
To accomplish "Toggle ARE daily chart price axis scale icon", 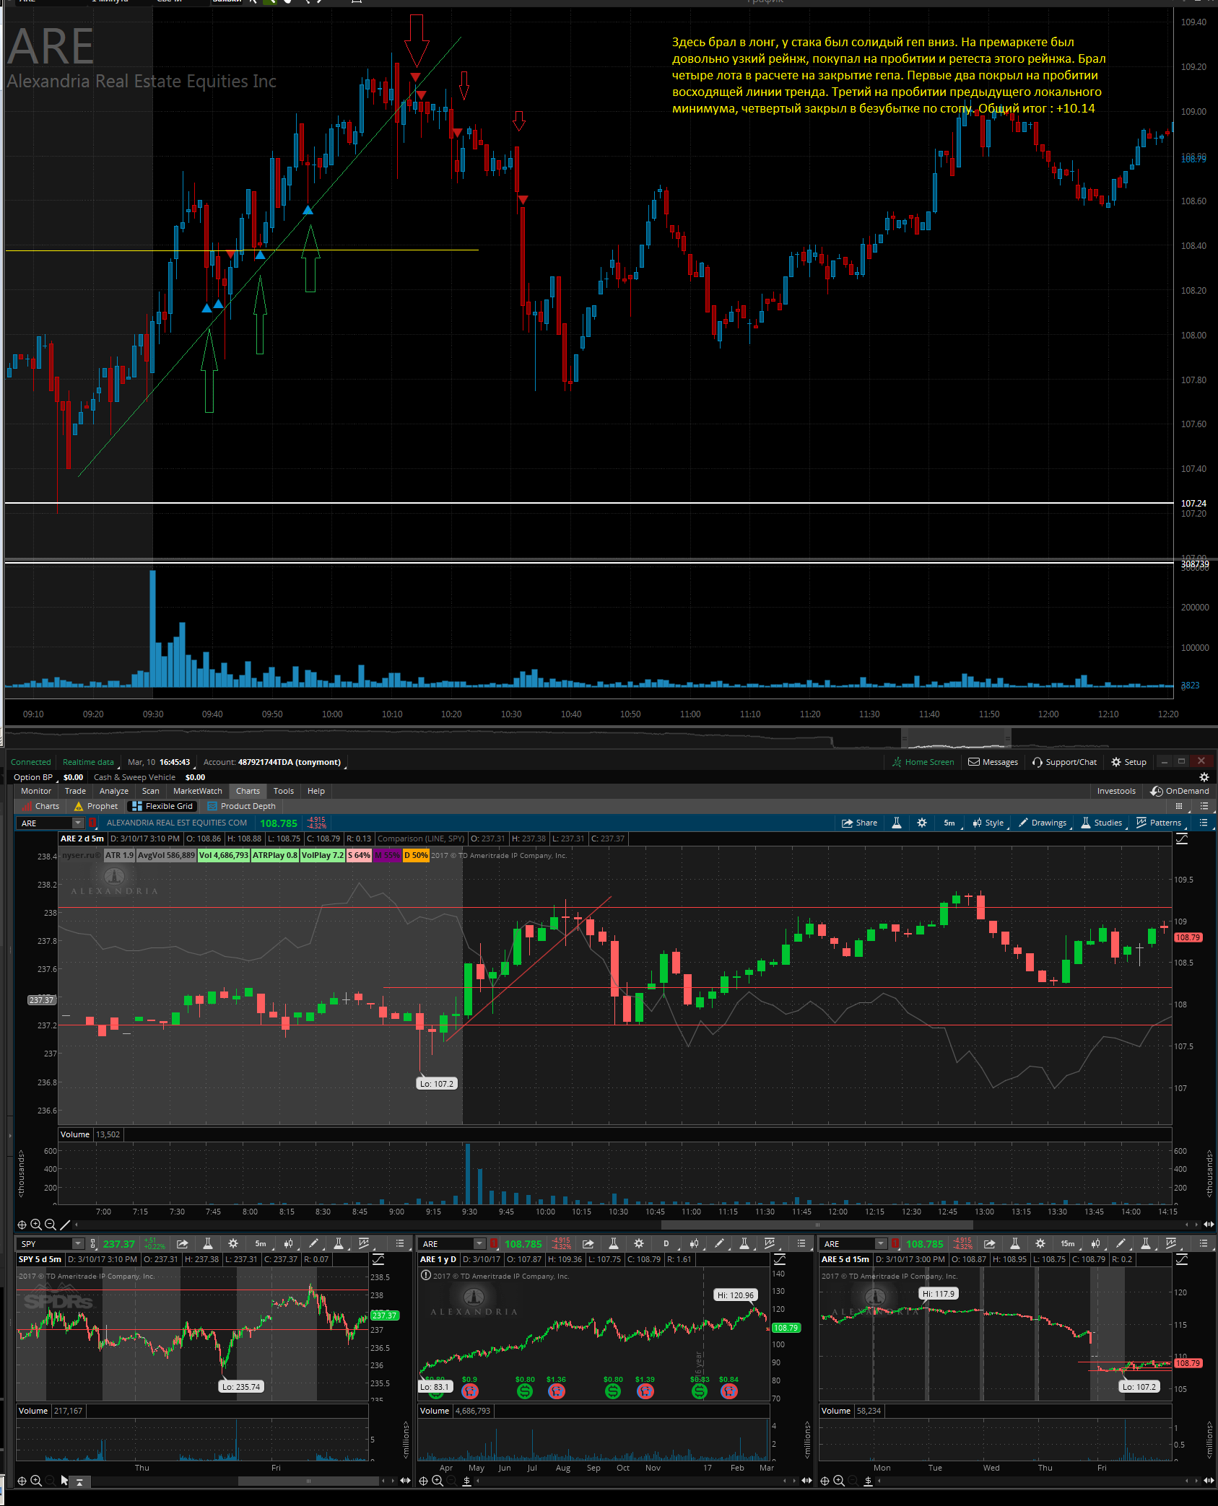I will (x=780, y=1259).
